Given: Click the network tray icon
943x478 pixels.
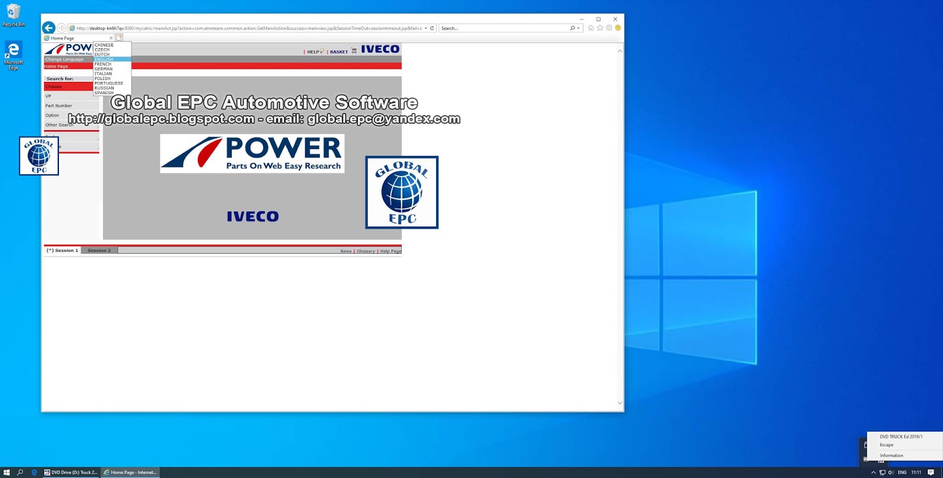Looking at the screenshot, I should [x=882, y=472].
